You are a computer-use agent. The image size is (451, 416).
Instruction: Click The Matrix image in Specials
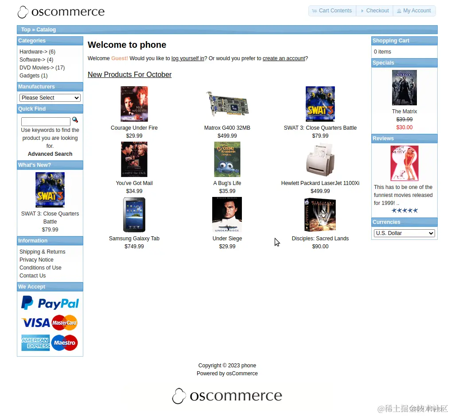[404, 88]
